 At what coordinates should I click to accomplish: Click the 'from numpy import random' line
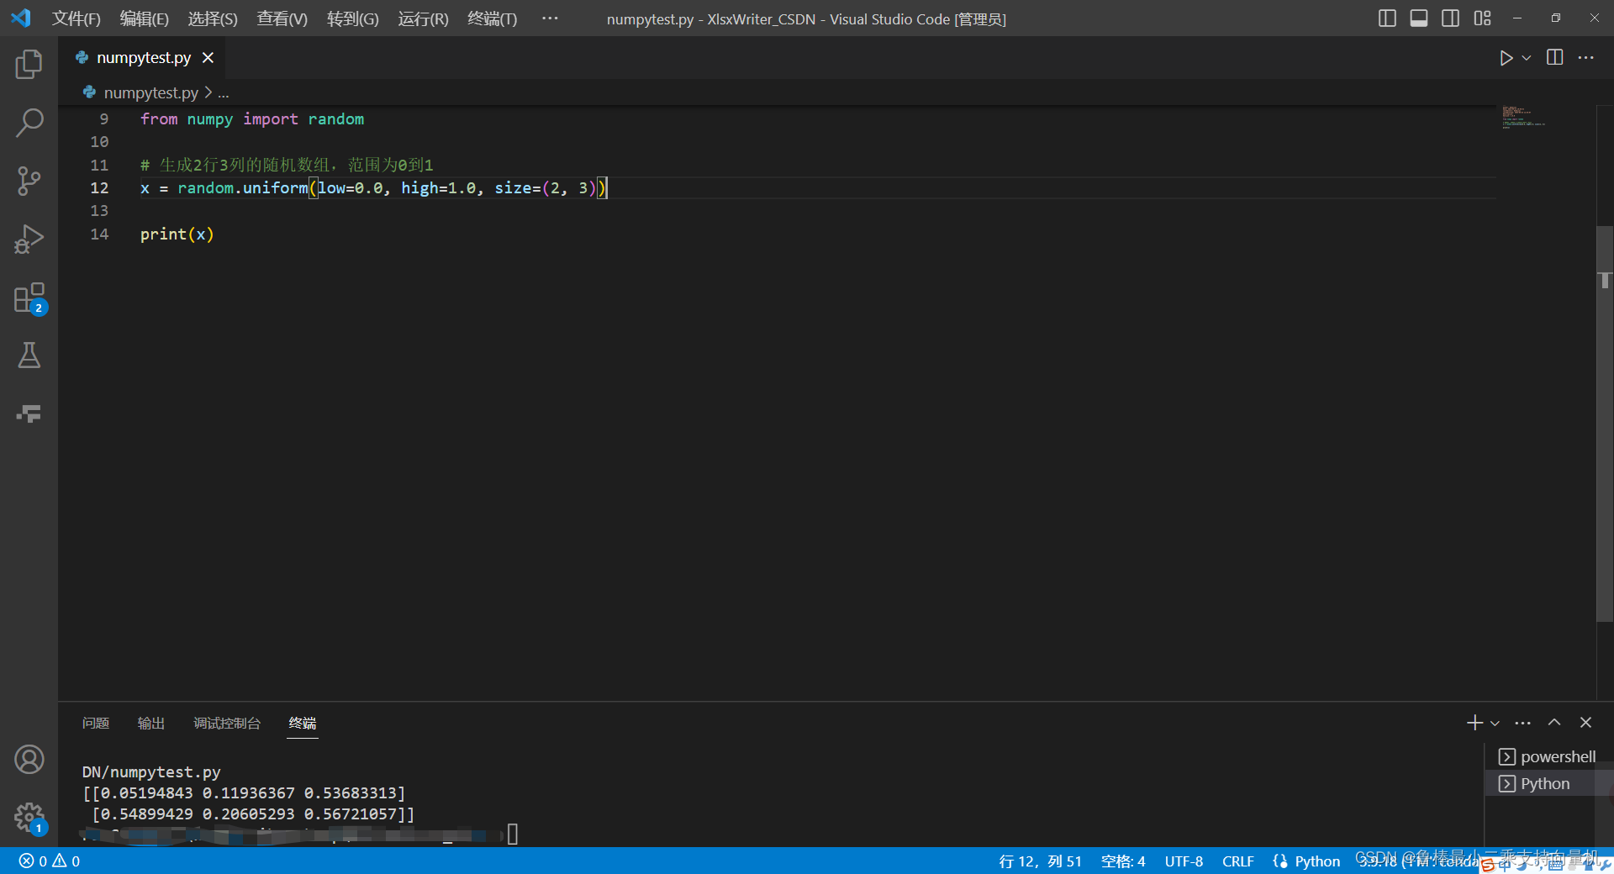tap(252, 118)
